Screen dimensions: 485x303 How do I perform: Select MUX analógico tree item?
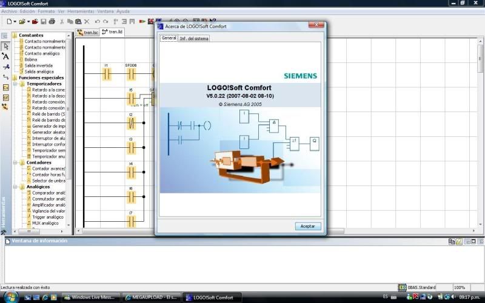click(x=45, y=223)
